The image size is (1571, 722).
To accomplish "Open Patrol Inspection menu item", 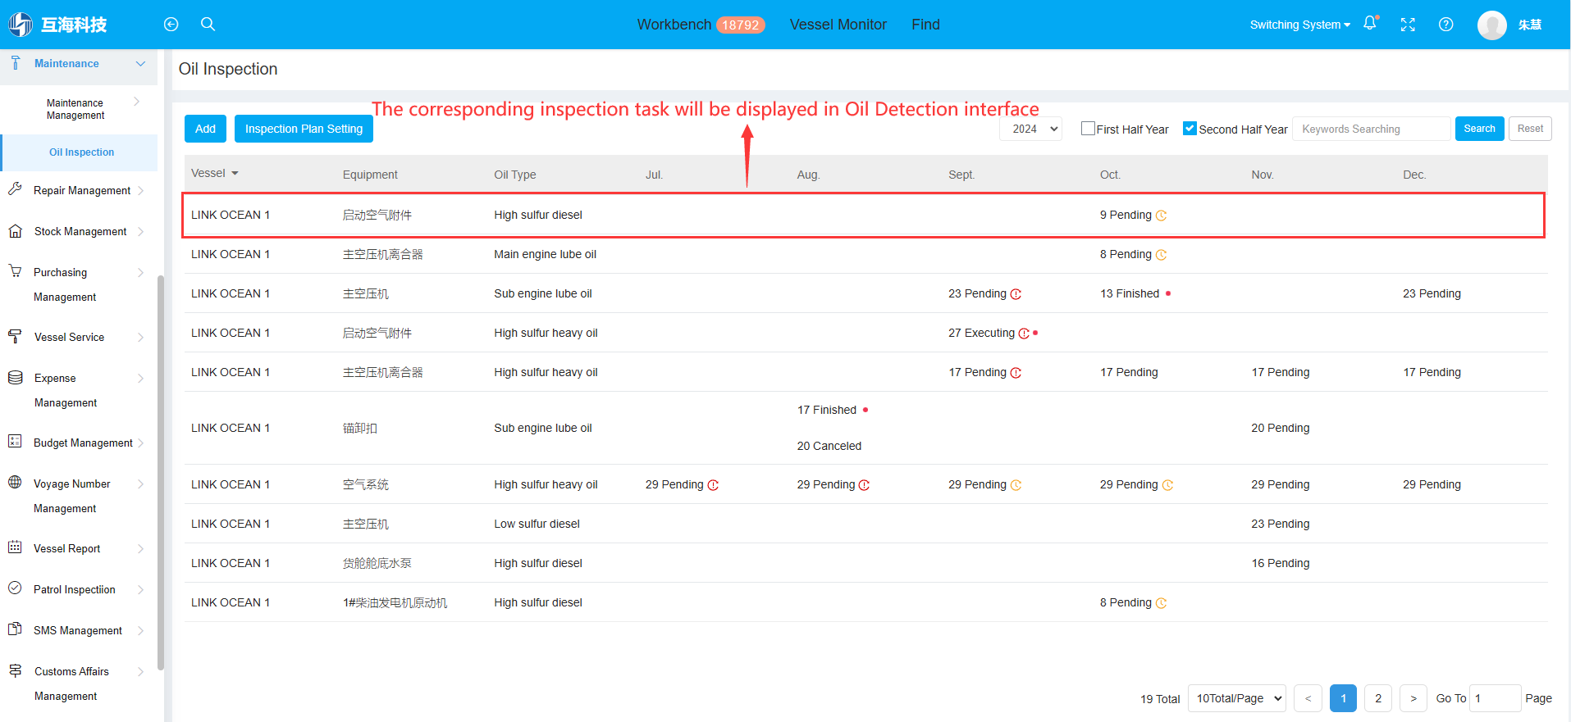I will [x=75, y=589].
